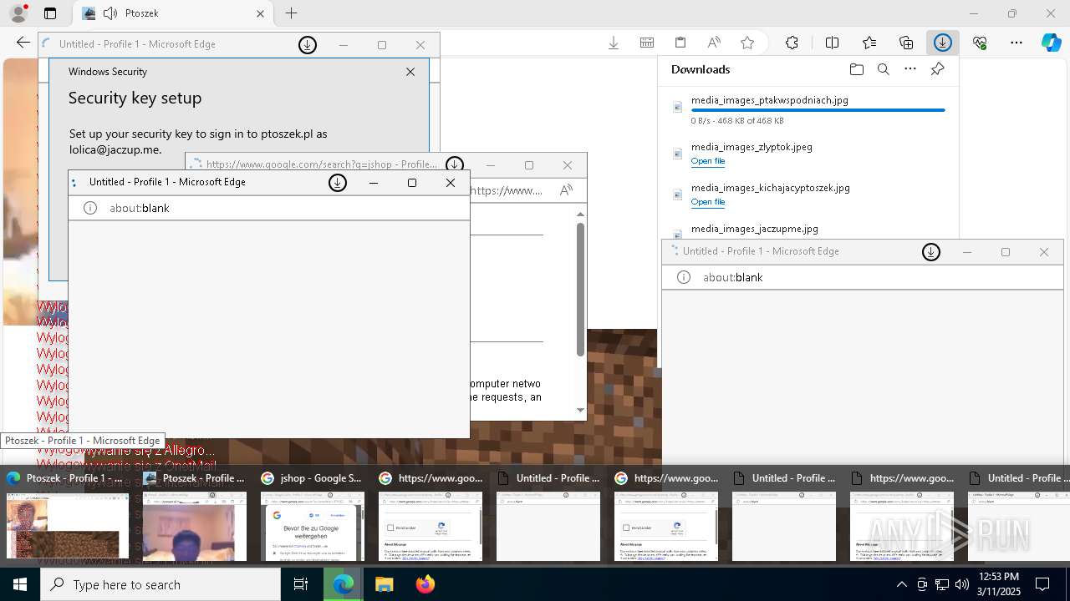This screenshot has height=601, width=1070.
Task: Click scroll down arrow in Google popup
Action: click(580, 410)
